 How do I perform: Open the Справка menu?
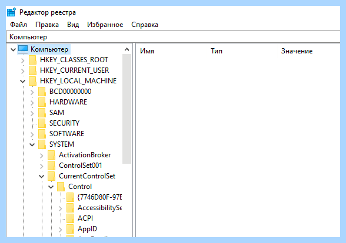click(x=145, y=25)
